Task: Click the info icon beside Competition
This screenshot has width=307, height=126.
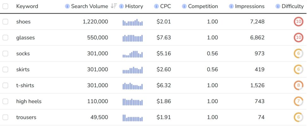Action: 184,6
